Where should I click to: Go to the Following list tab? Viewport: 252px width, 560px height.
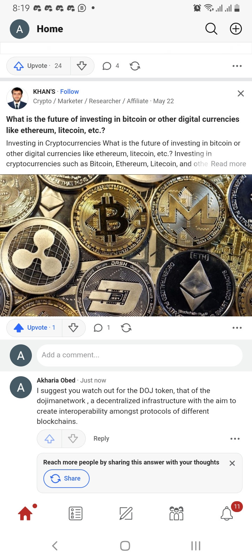(x=76, y=513)
